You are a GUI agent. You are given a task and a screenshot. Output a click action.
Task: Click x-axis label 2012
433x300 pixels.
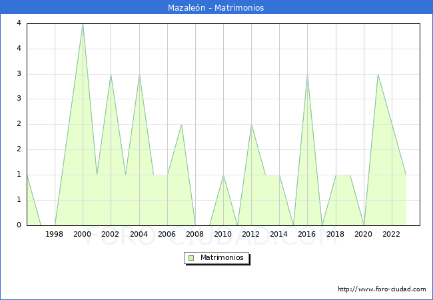click(x=250, y=234)
